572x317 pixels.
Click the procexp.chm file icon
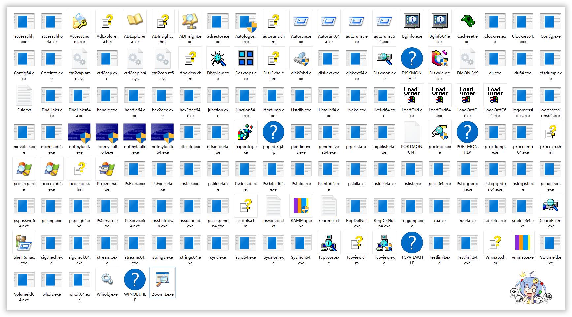[551, 132]
